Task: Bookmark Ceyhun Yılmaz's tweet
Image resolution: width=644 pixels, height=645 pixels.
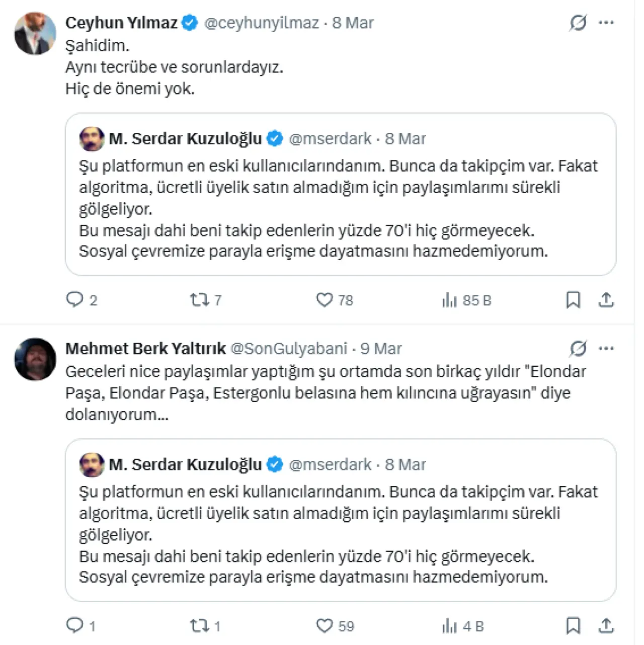Action: (x=573, y=300)
